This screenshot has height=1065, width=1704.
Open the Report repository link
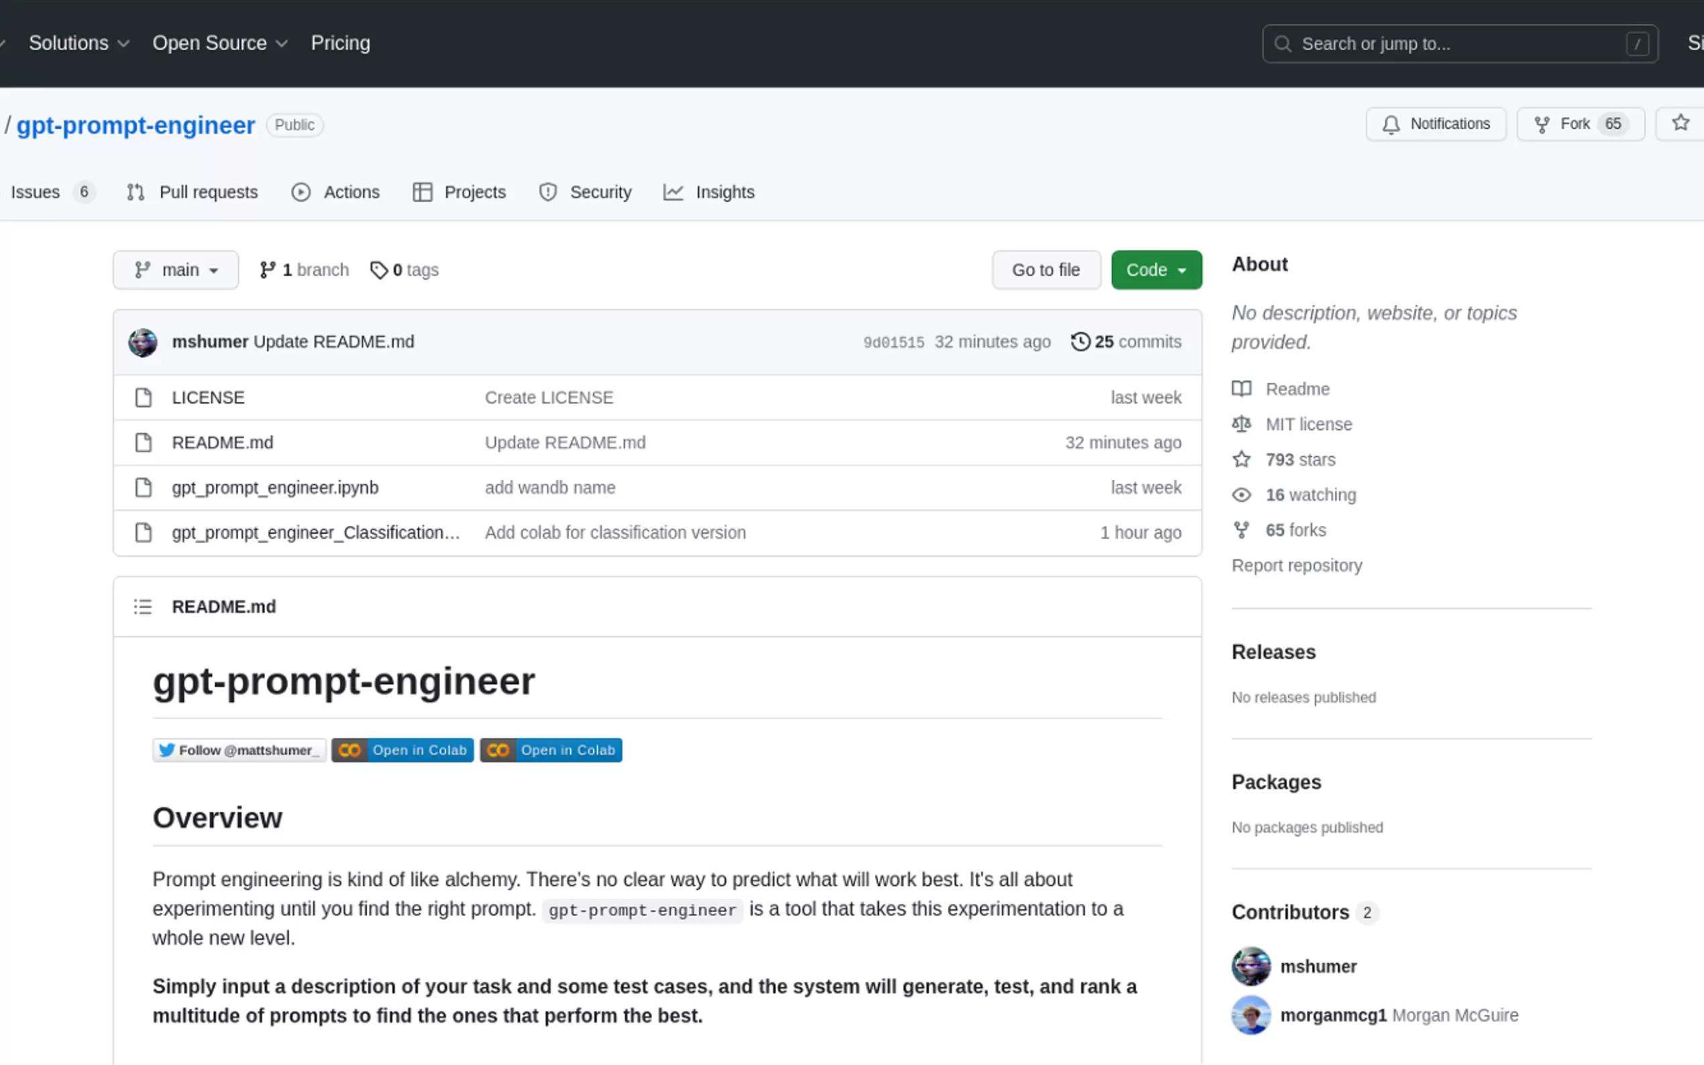[x=1297, y=565]
